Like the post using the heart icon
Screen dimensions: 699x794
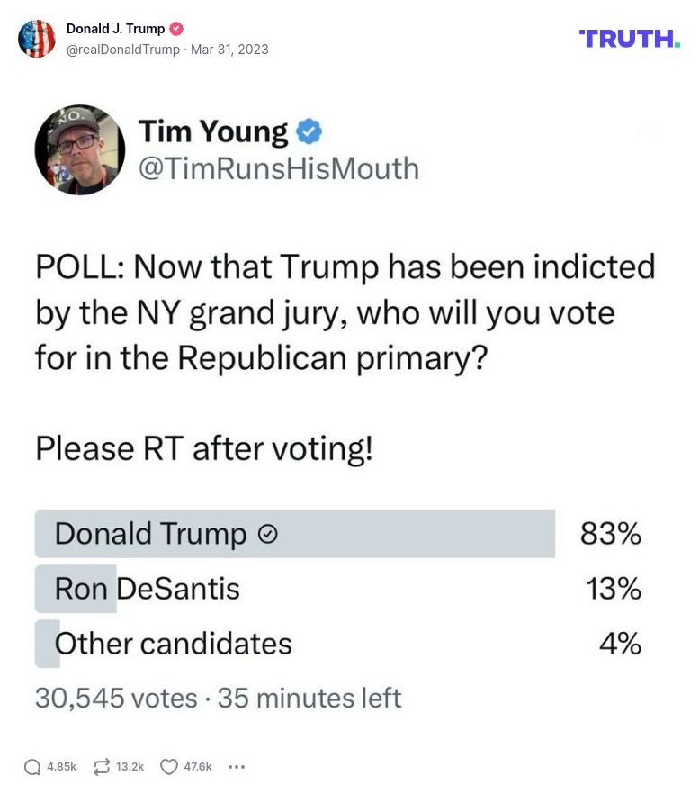(x=167, y=766)
